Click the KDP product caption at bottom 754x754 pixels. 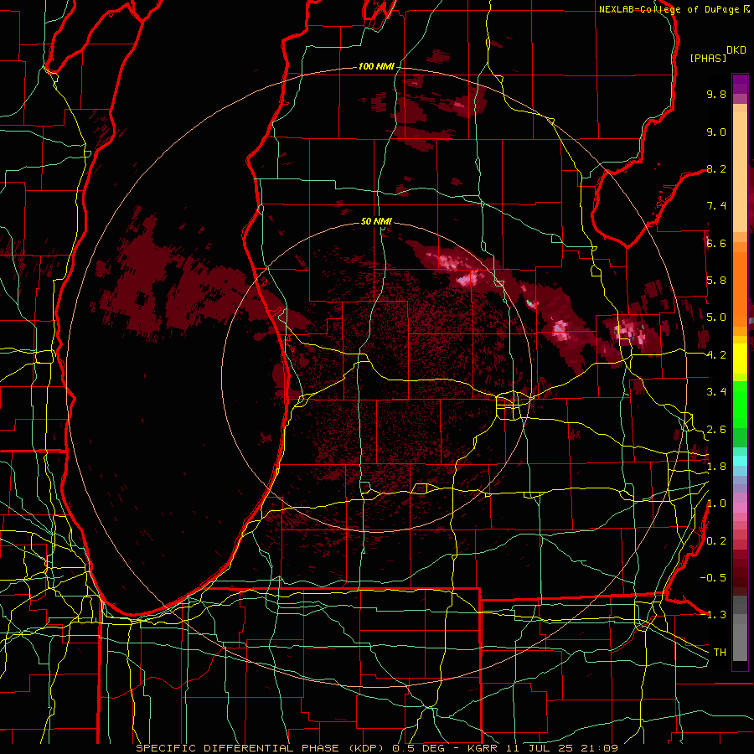coord(377,748)
